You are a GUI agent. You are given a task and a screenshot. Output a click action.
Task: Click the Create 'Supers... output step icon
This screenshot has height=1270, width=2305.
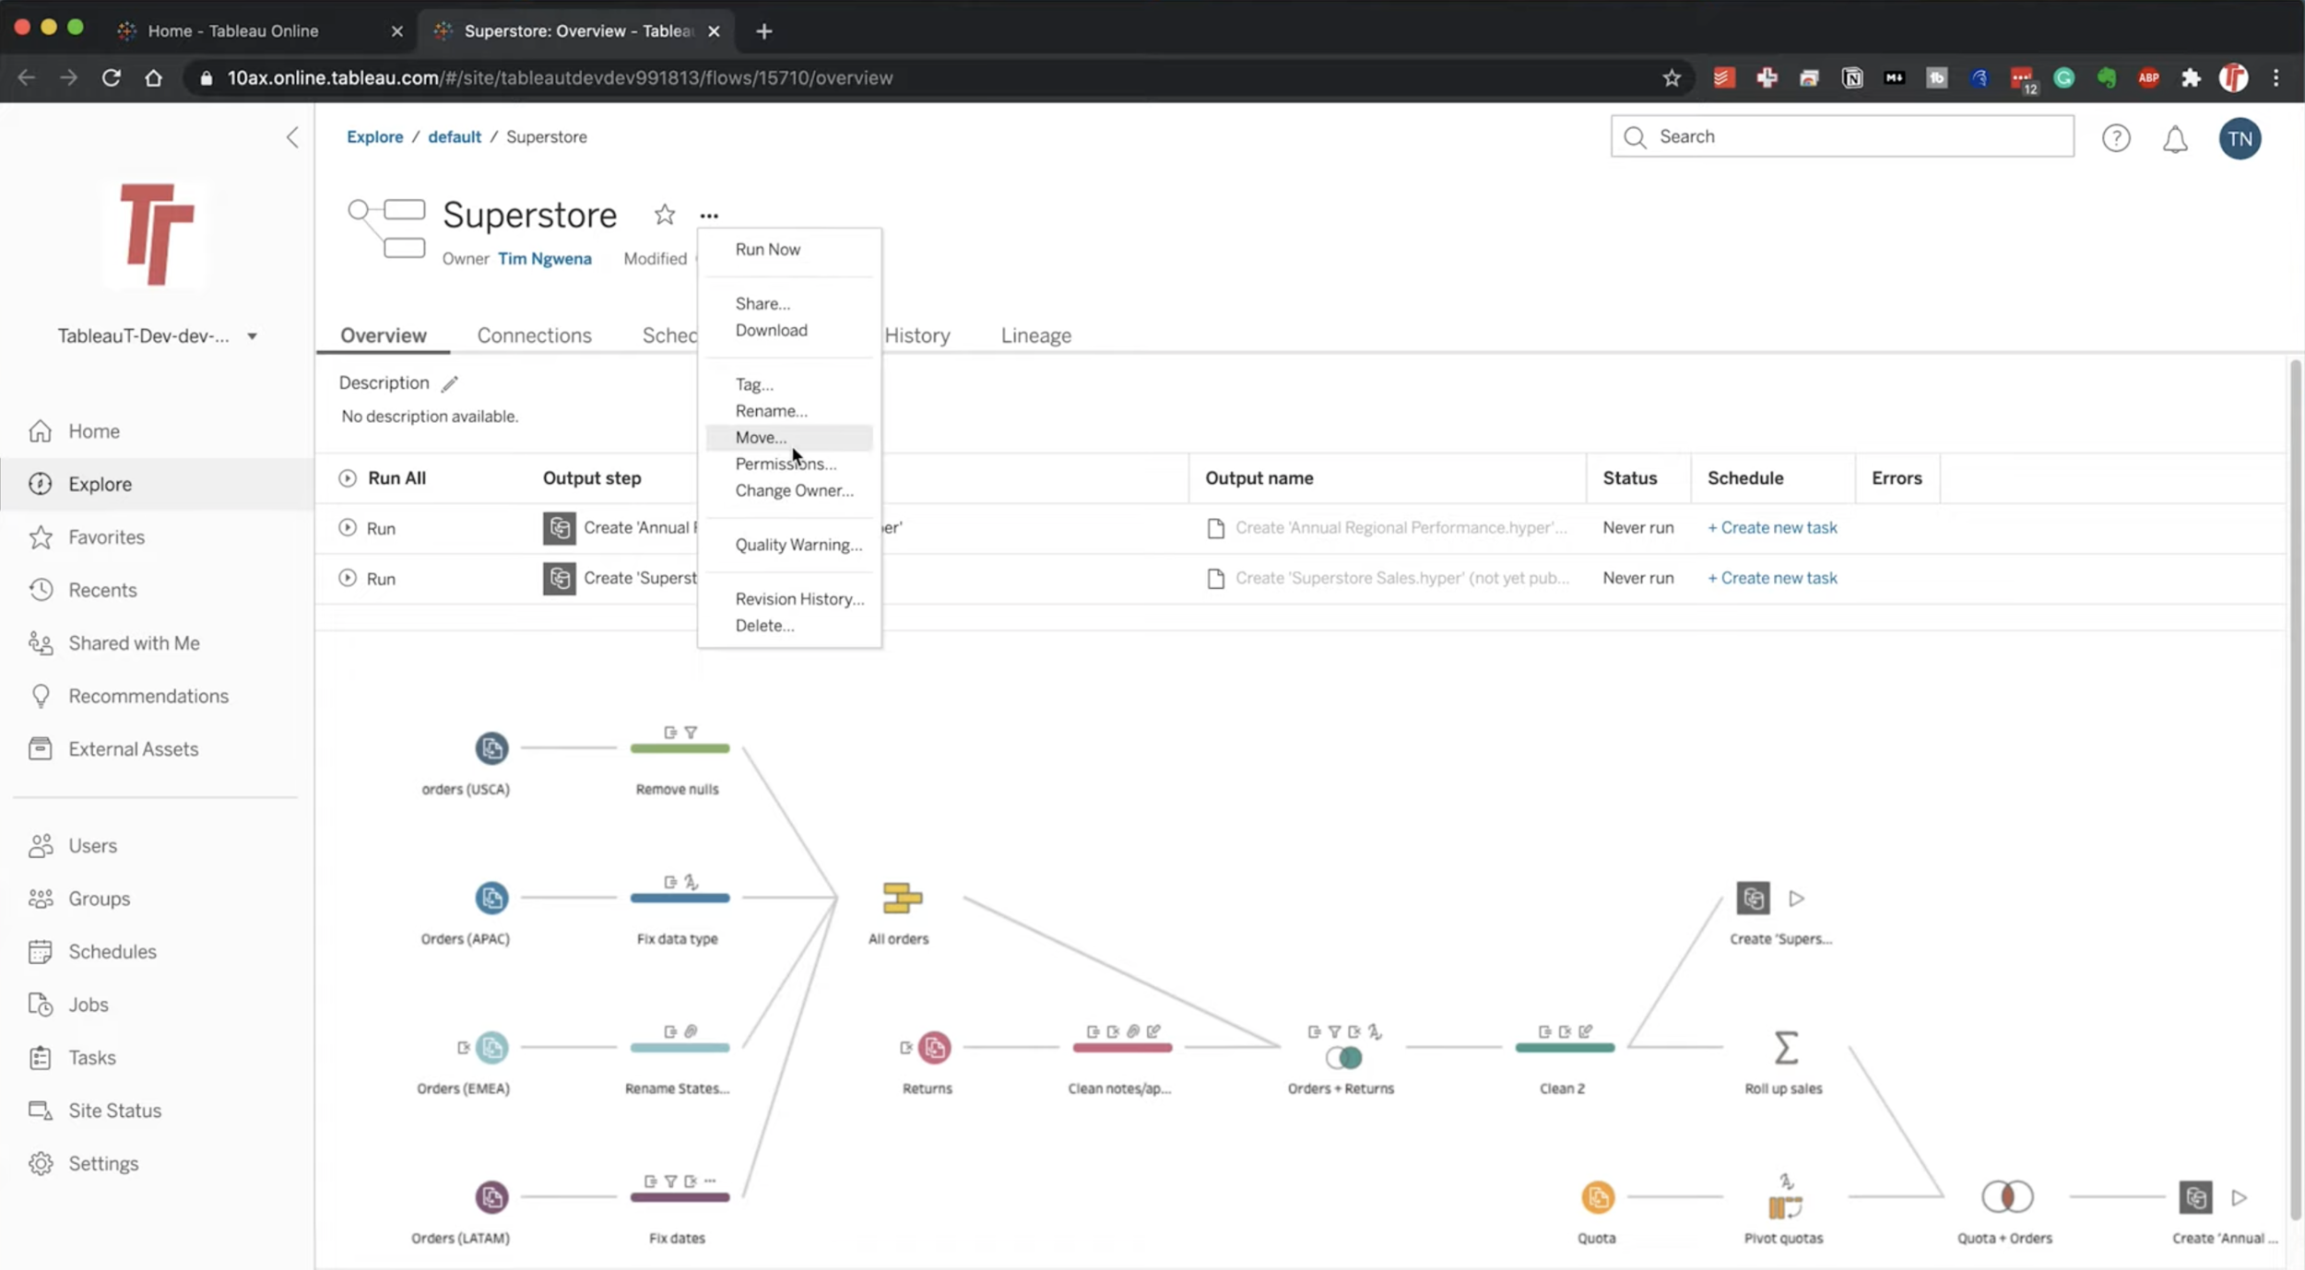[1753, 898]
